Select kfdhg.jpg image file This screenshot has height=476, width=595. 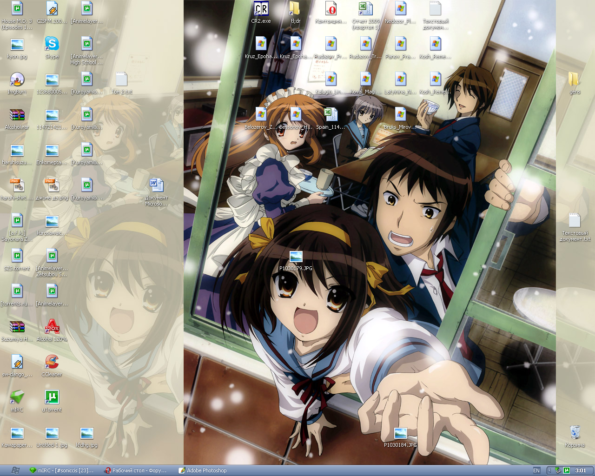(x=87, y=436)
